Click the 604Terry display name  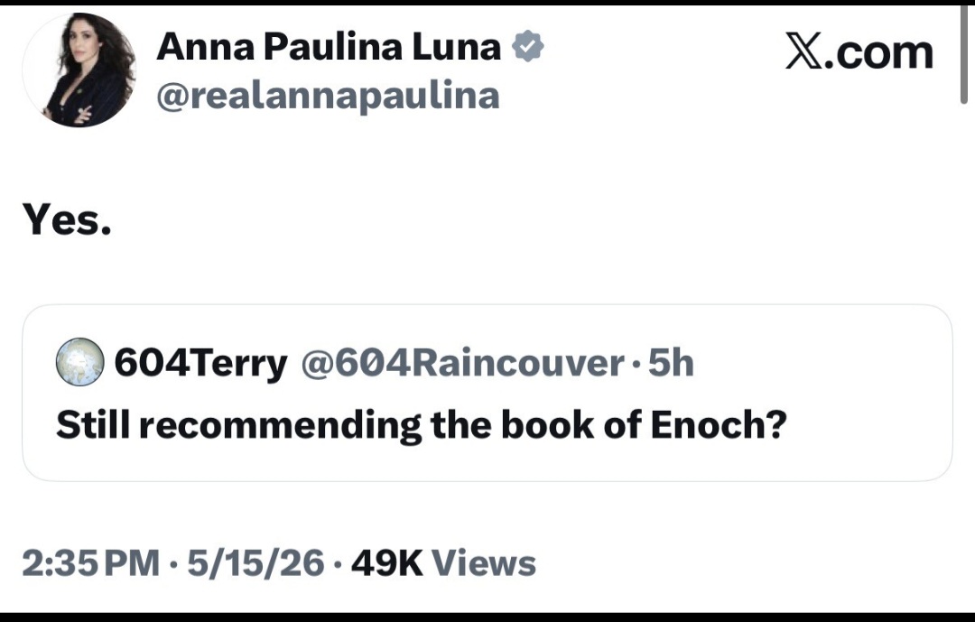point(200,363)
